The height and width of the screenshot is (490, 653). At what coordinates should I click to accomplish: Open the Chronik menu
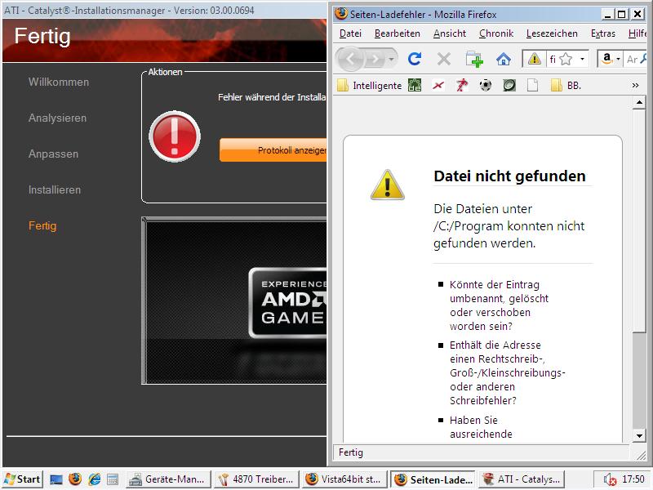coord(496,33)
